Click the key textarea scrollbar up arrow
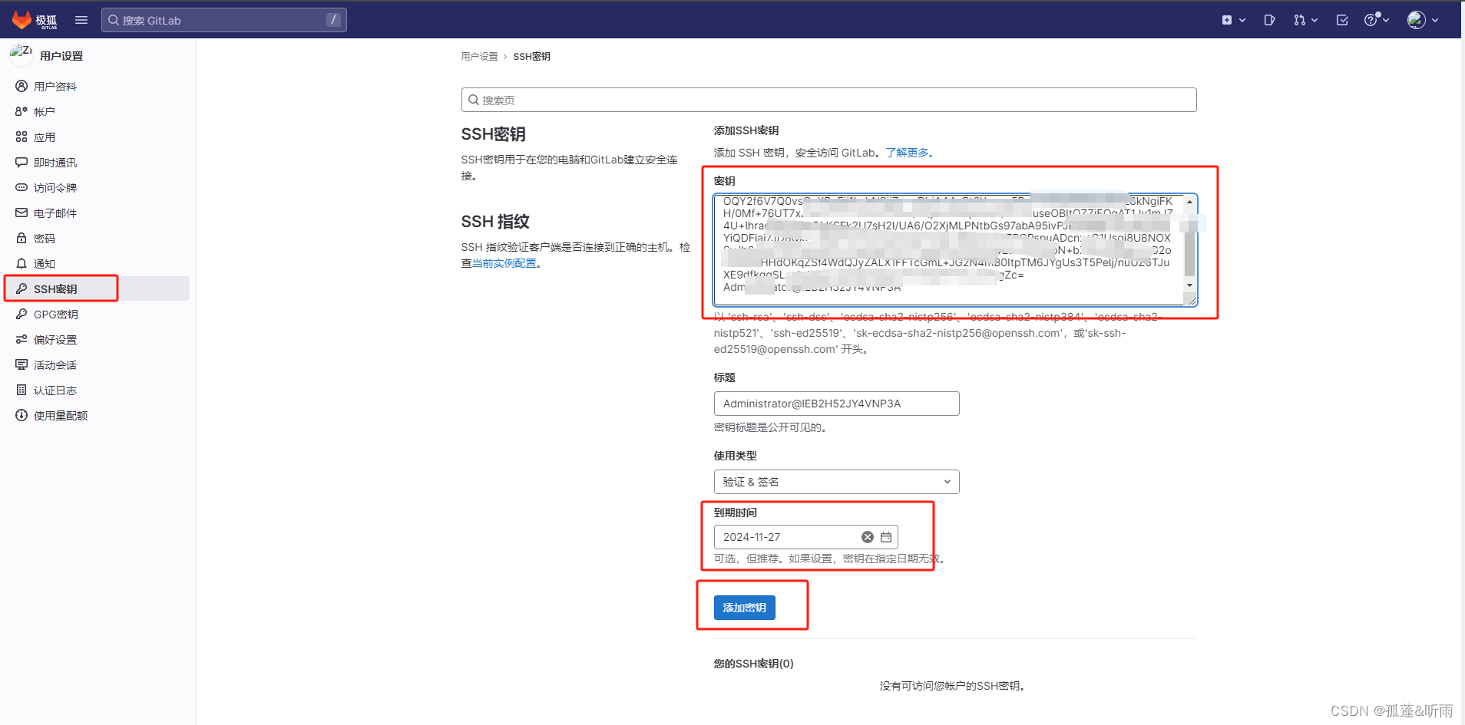This screenshot has width=1465, height=725. (1189, 202)
